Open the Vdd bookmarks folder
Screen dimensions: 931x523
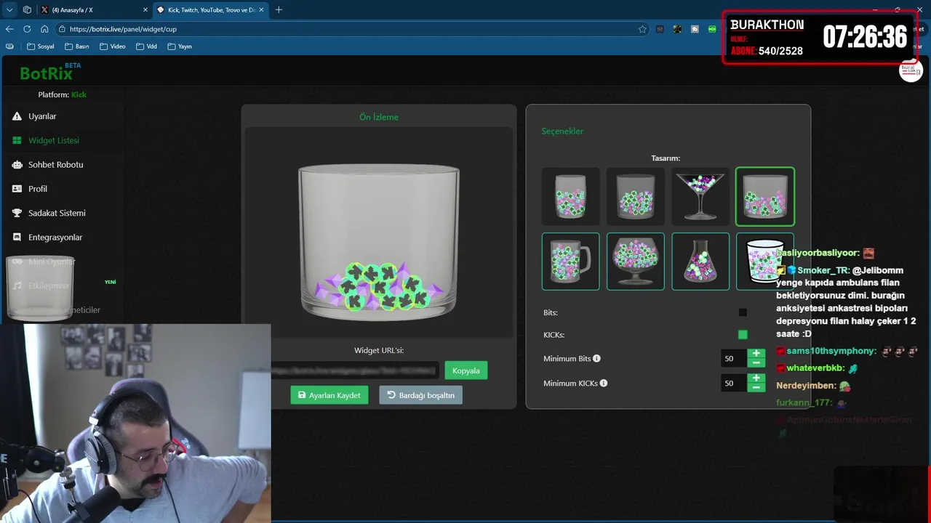[146, 46]
